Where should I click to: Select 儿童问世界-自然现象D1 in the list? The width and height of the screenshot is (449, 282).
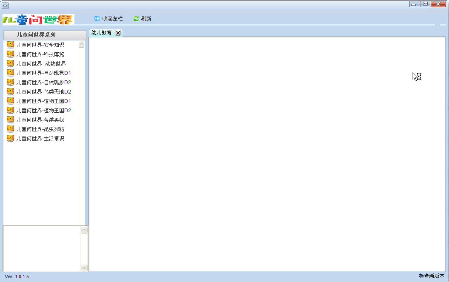[43, 73]
